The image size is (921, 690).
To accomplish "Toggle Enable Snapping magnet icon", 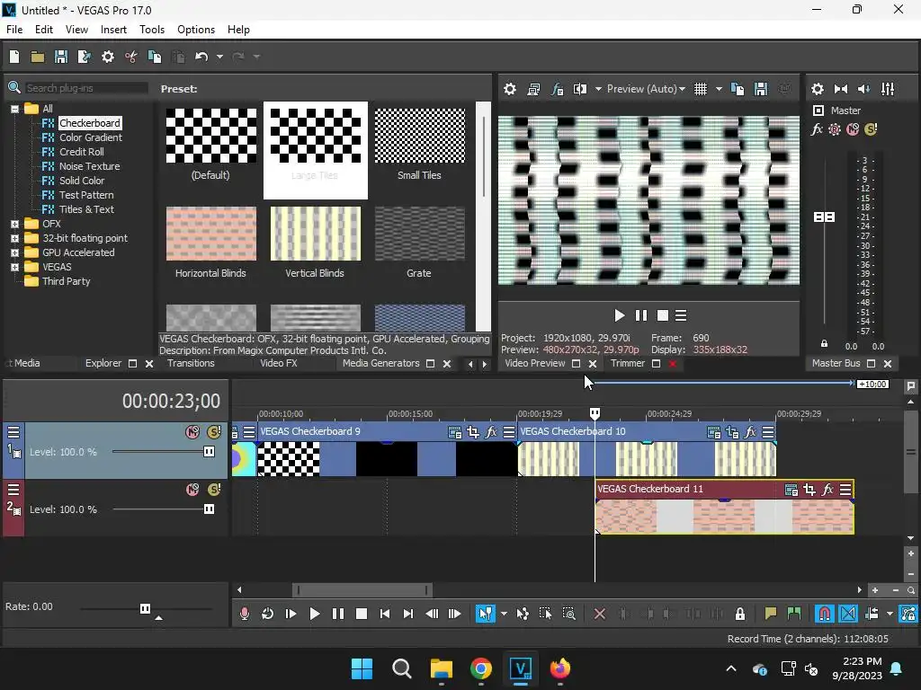I will (x=825, y=614).
